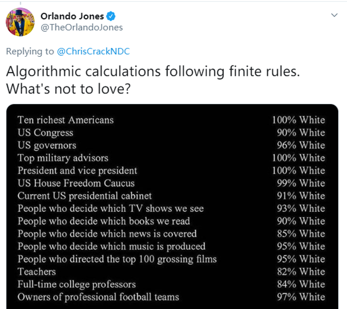Click '97% White' next to football team owners
347x309 pixels.
click(x=301, y=297)
